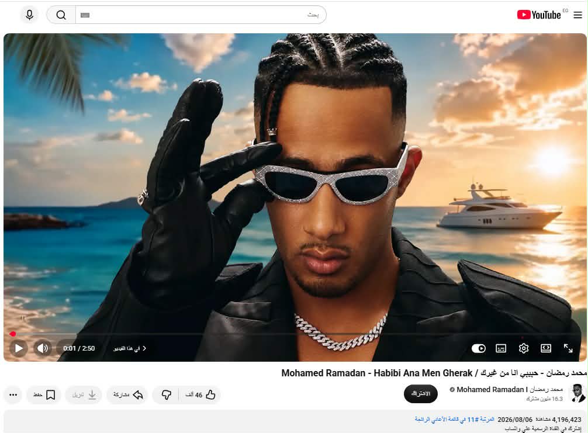Share the video via مشاركة button
Screen dimensions: 588x433
coord(128,395)
